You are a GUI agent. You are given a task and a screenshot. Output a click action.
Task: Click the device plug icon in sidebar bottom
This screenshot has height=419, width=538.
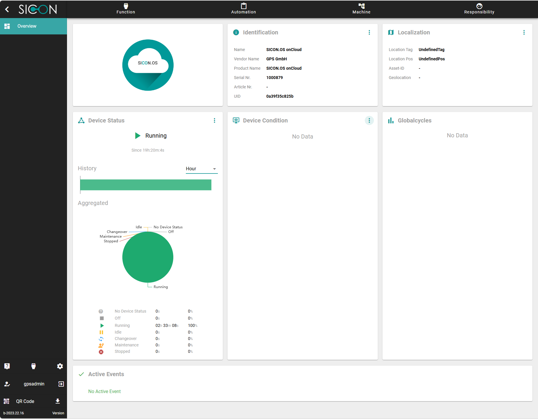pos(33,366)
